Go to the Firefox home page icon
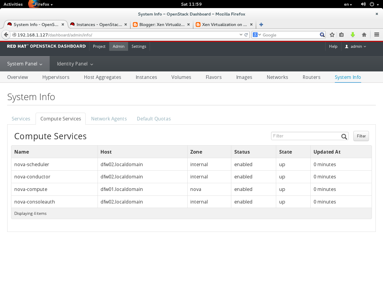The height and width of the screenshot is (306, 383). [x=364, y=35]
